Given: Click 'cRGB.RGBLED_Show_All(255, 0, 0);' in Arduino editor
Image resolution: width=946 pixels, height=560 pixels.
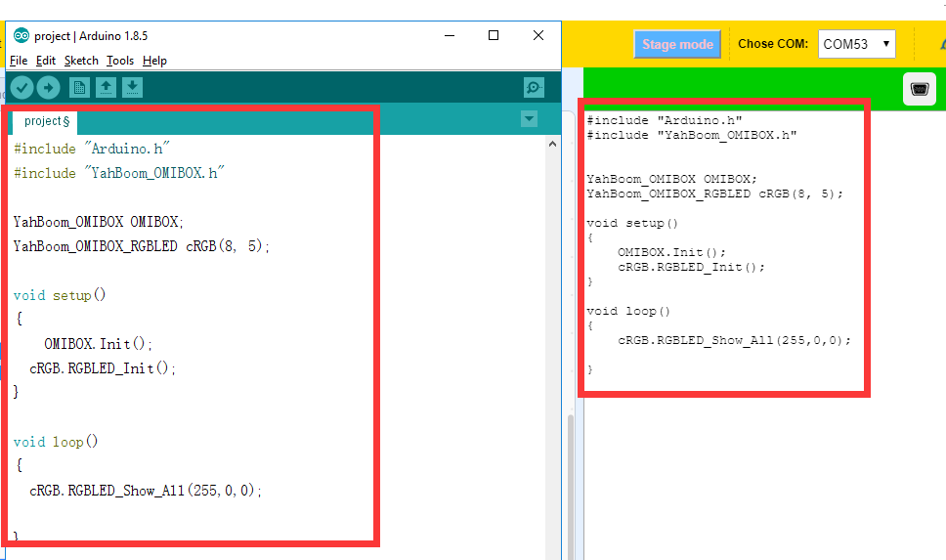Looking at the screenshot, I should [x=146, y=491].
